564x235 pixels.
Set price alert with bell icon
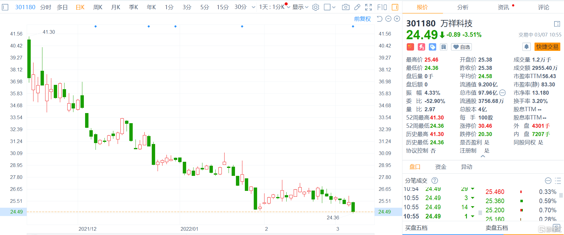526,47
